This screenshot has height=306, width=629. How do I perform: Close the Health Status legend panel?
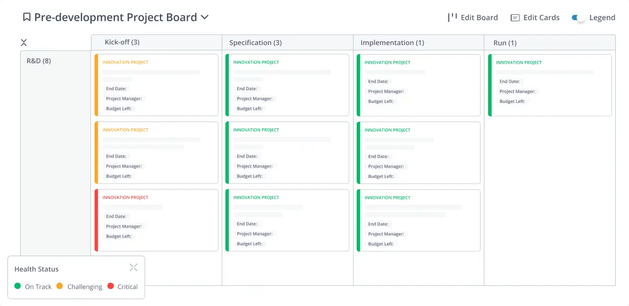click(x=133, y=267)
